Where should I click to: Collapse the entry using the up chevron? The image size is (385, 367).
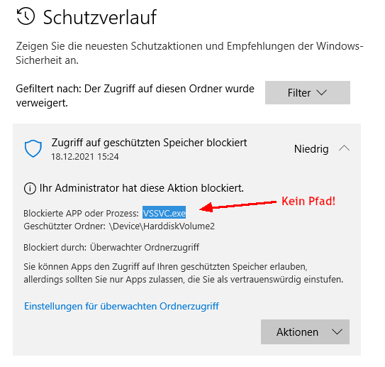pos(345,148)
